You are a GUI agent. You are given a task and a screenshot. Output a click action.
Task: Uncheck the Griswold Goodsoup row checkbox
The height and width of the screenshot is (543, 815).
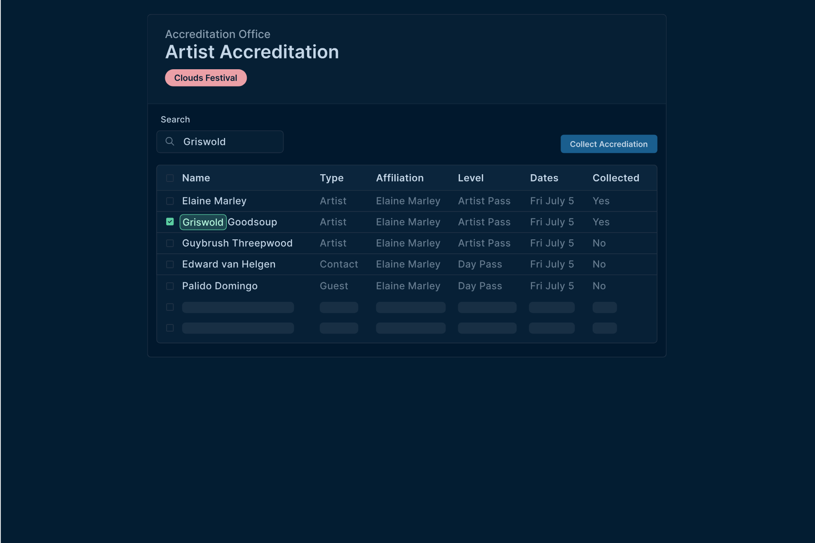click(170, 222)
